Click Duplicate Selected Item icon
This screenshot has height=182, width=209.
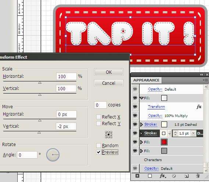(187, 176)
